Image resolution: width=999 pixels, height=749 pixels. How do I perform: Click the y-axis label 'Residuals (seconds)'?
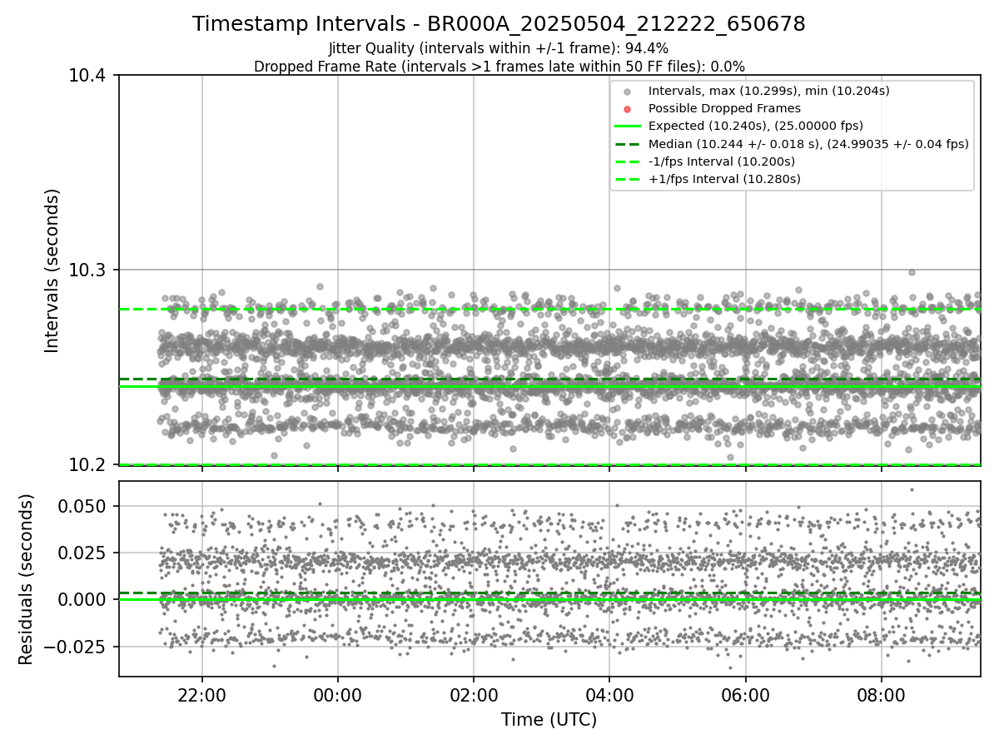[x=27, y=578]
